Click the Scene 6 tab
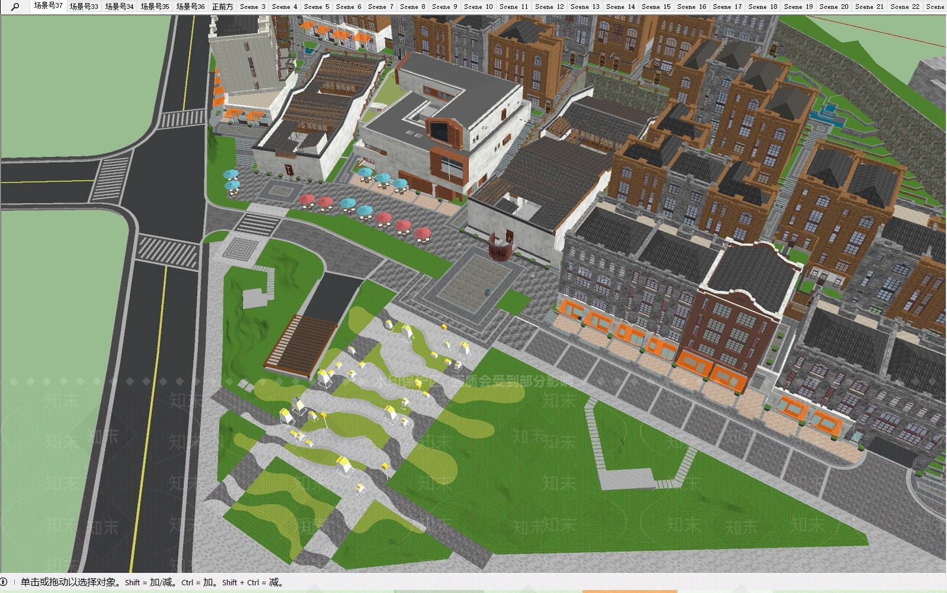The height and width of the screenshot is (593, 947). 348,7
